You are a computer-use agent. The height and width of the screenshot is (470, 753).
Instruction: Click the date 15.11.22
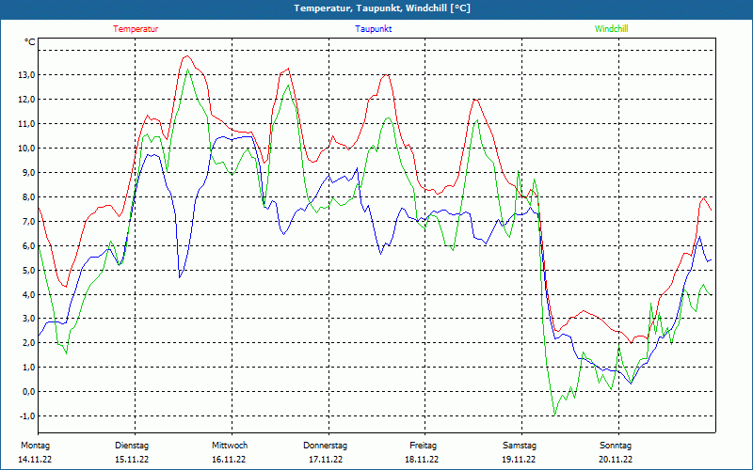click(x=132, y=460)
